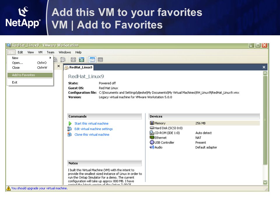The image size is (280, 210).
Task: Select the Hard Disk (SCSI 0:0) row
Action: [204, 128]
